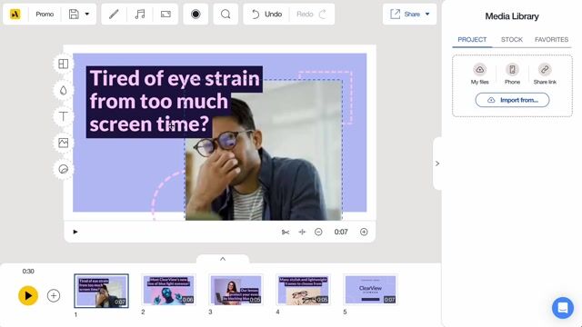Upload from My files

tap(479, 74)
